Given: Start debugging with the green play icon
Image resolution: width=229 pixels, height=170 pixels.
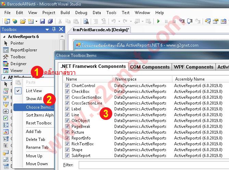Looking at the screenshot, I should 158,21.
